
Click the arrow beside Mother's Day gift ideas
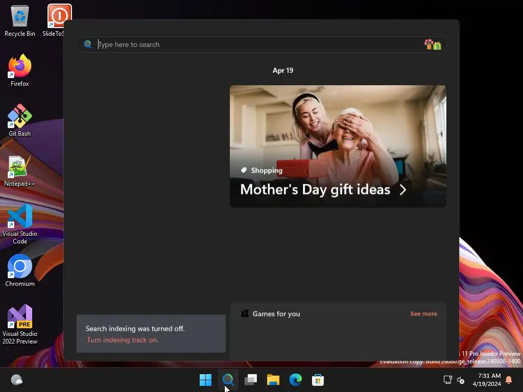(x=403, y=190)
